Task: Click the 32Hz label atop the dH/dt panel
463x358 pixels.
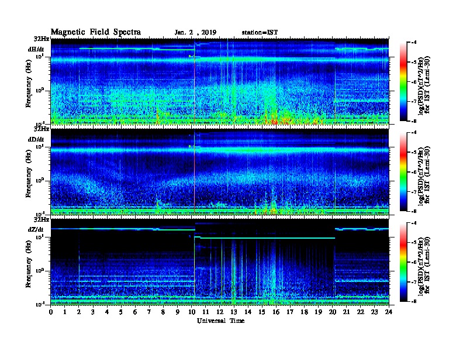Action: 42,39
